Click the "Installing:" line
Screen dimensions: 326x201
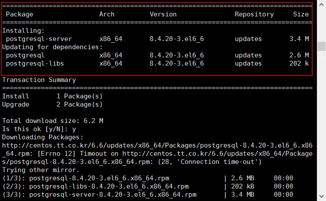tap(23, 31)
